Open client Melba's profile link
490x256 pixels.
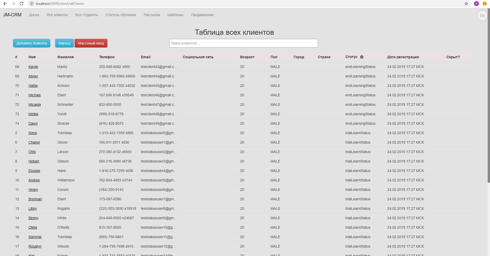[33, 114]
